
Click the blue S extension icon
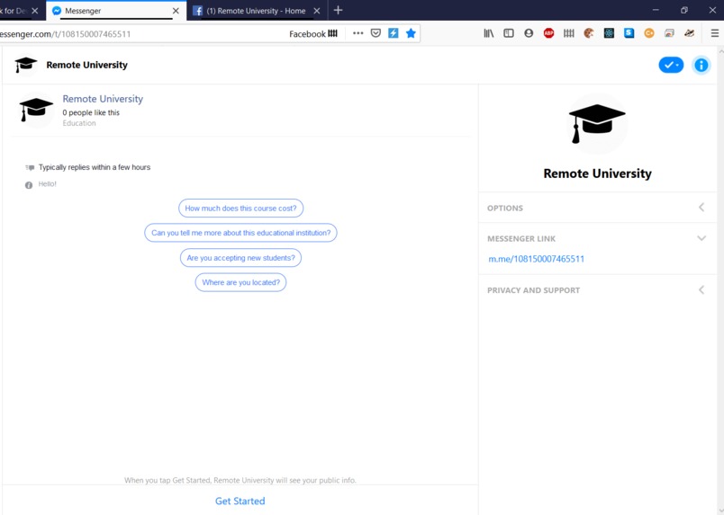click(629, 33)
